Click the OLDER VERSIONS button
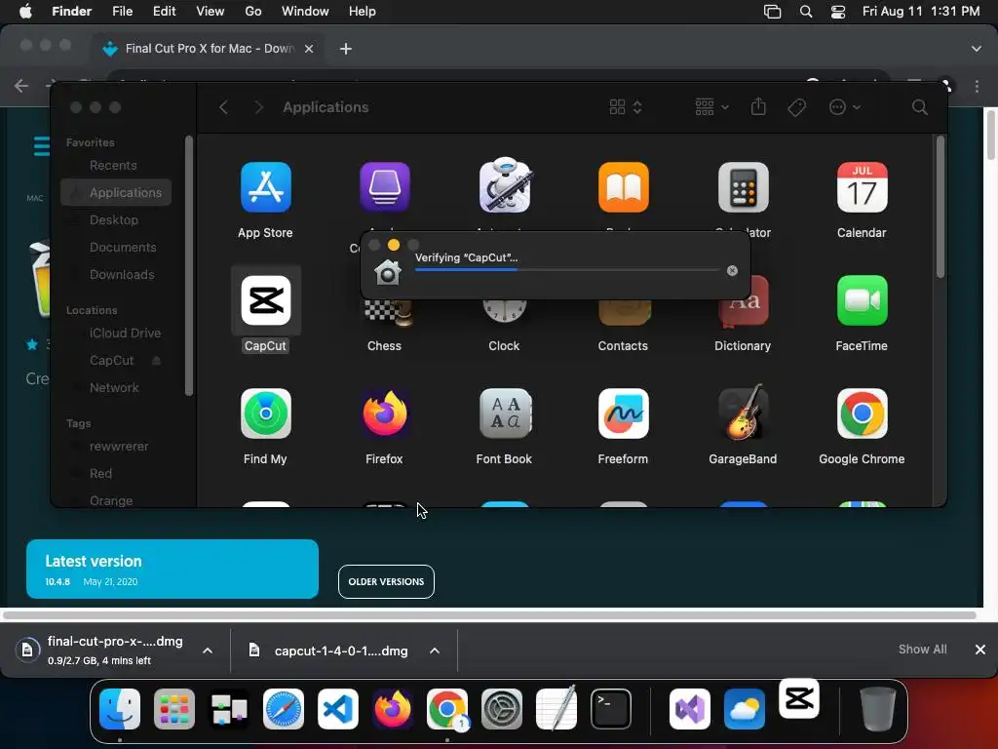Viewport: 998px width, 749px height. [386, 581]
